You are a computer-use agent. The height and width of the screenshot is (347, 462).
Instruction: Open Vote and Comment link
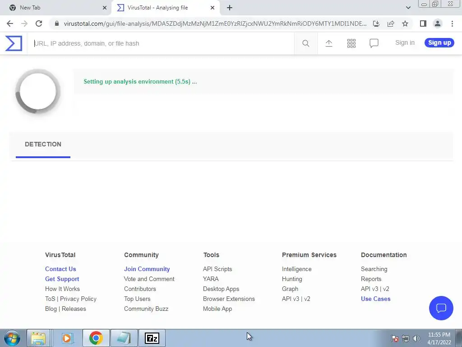(149, 279)
